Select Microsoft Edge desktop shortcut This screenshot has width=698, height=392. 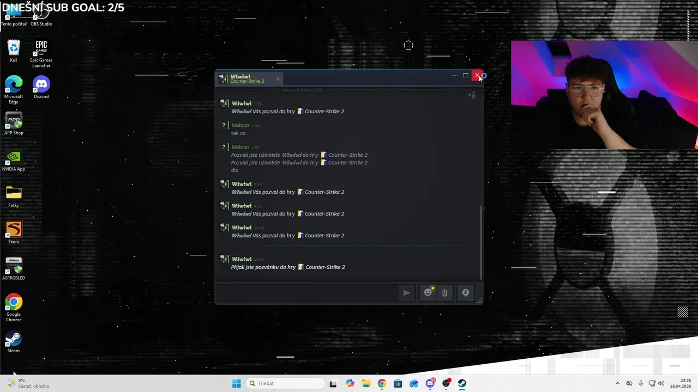14,90
